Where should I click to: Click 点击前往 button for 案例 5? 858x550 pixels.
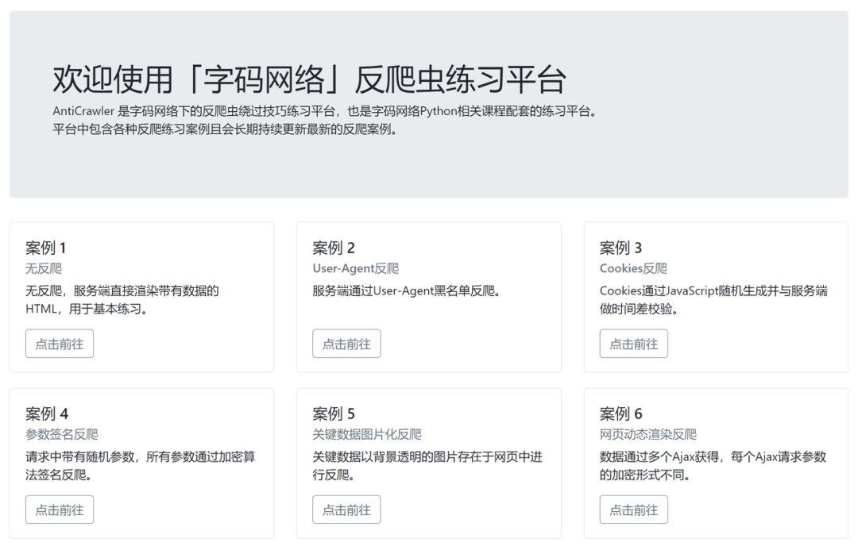346,510
